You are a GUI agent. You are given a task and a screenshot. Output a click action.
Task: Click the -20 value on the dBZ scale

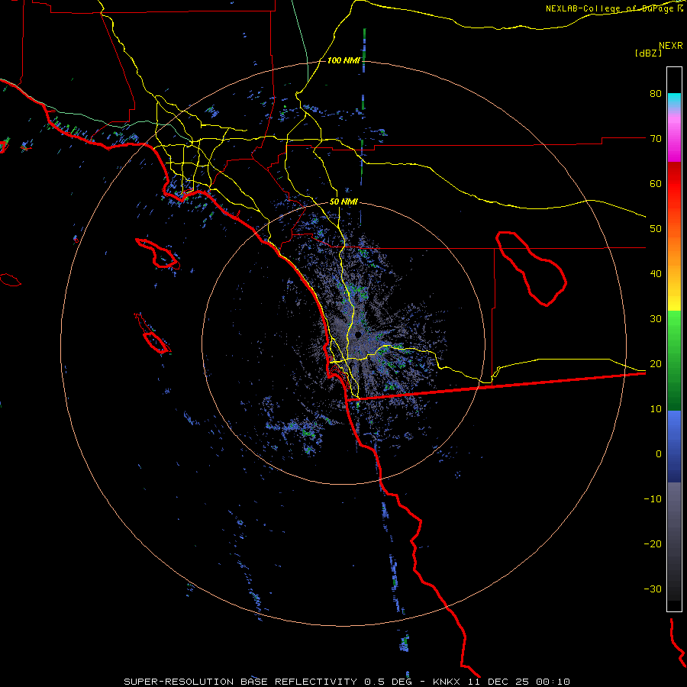pos(653,544)
